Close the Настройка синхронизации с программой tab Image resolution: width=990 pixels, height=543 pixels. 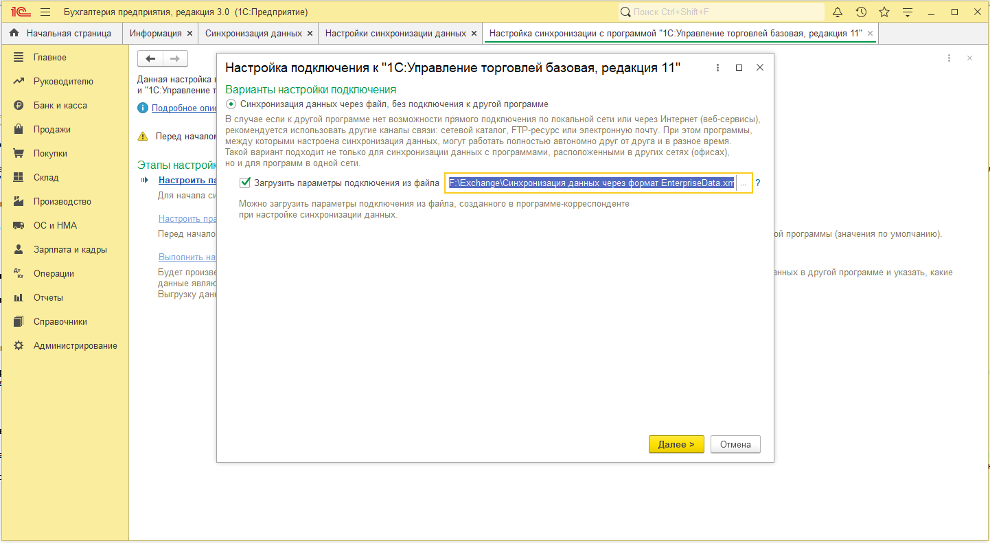click(x=871, y=33)
